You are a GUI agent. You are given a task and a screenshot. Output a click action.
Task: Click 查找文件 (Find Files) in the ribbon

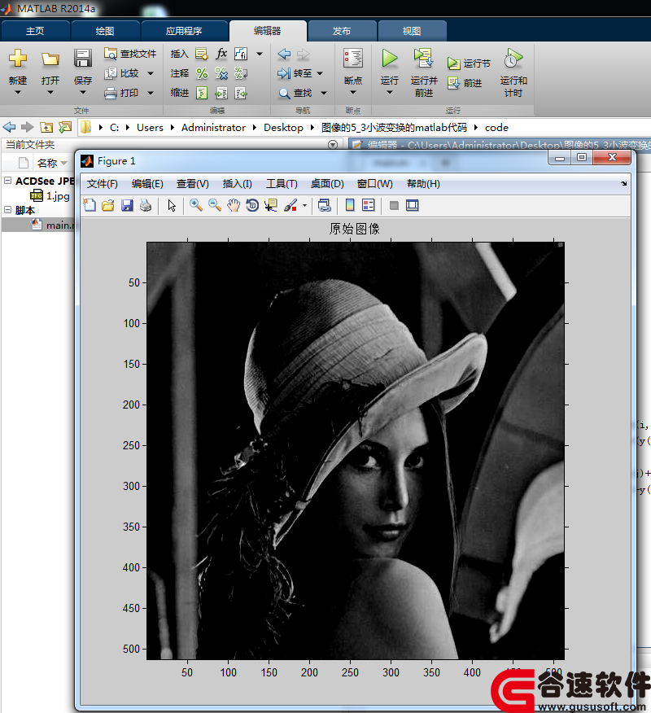(x=130, y=54)
